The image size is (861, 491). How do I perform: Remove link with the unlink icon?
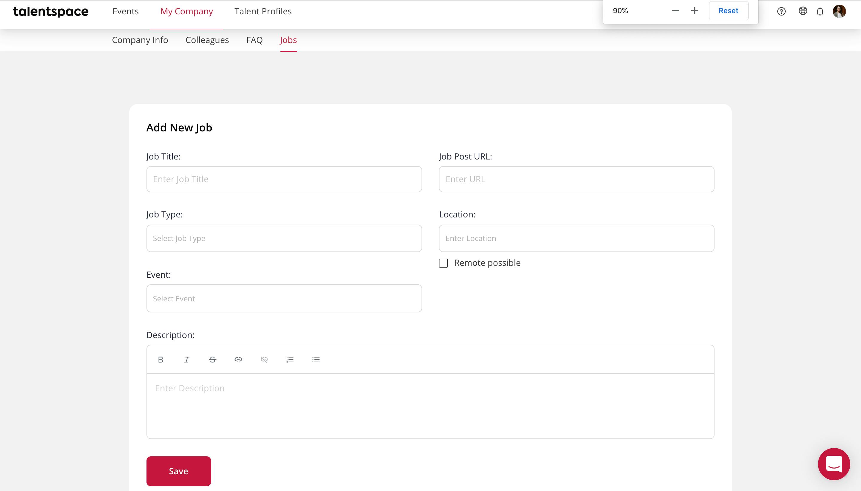(x=264, y=360)
